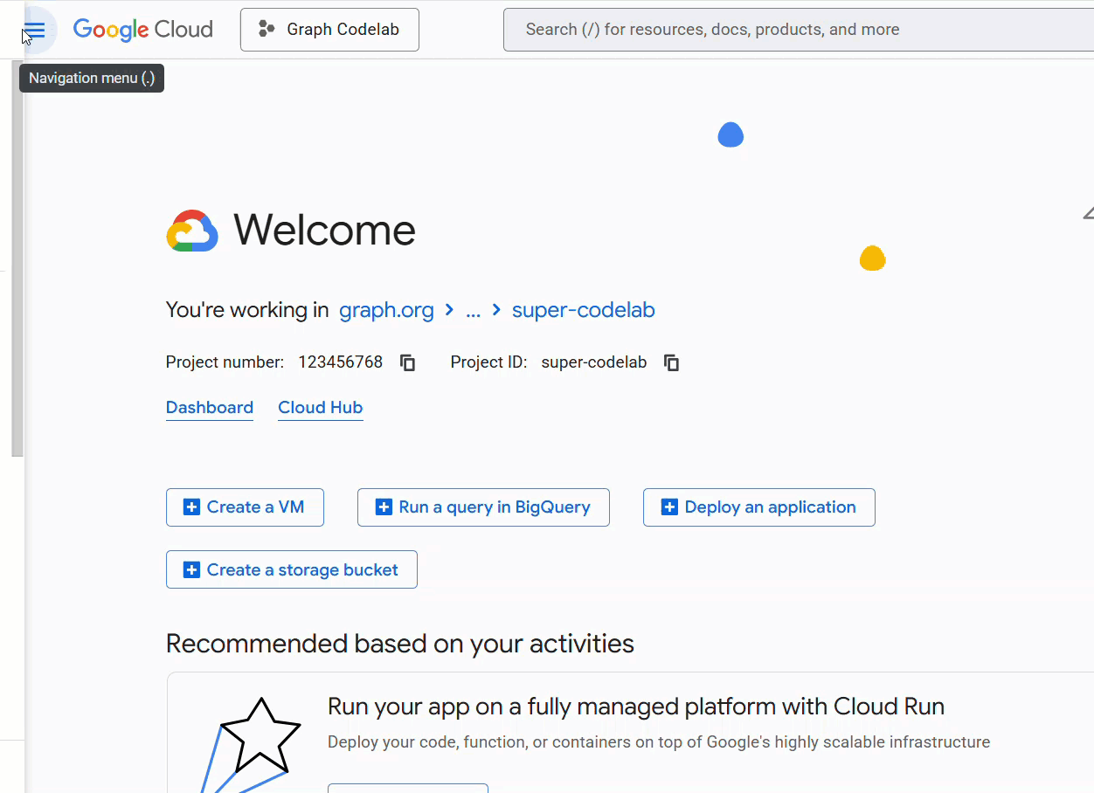Copy the project number
The image size is (1094, 793).
406,362
